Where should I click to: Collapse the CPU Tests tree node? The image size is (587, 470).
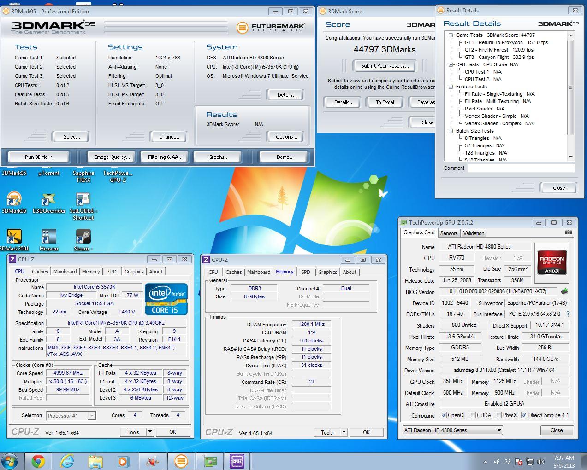[451, 64]
